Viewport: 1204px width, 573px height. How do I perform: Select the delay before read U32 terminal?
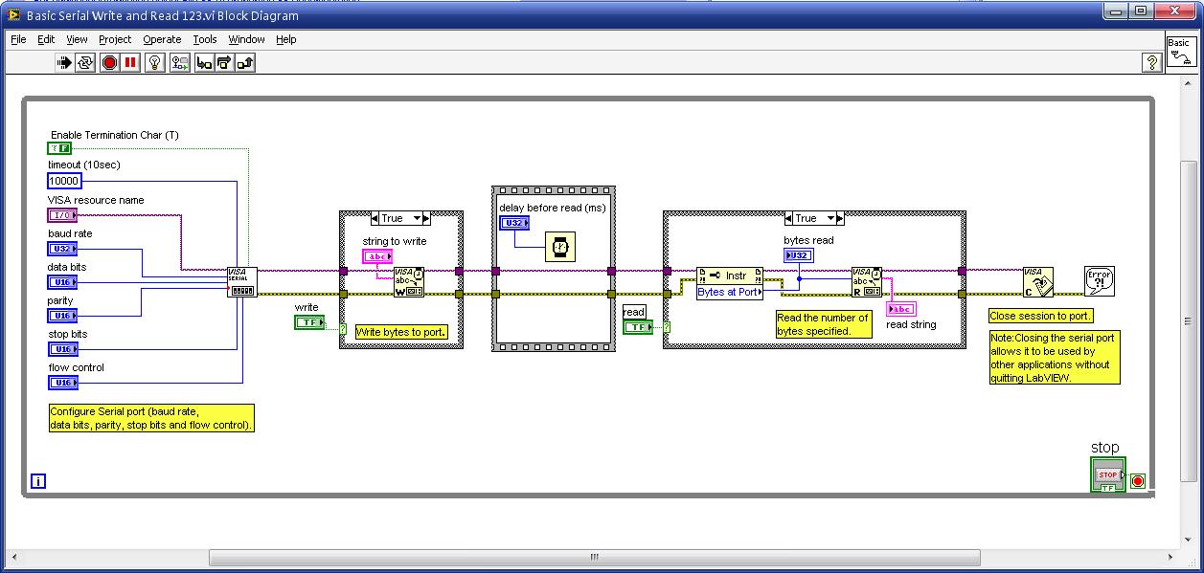click(514, 223)
